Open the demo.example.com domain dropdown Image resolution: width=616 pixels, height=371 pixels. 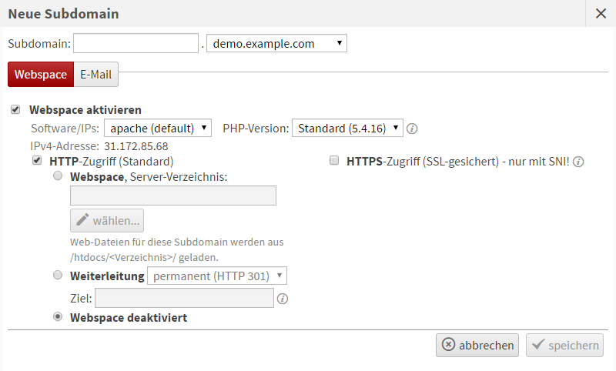(276, 43)
